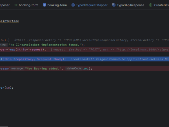Click the statusCode parameter hint

(74, 69)
